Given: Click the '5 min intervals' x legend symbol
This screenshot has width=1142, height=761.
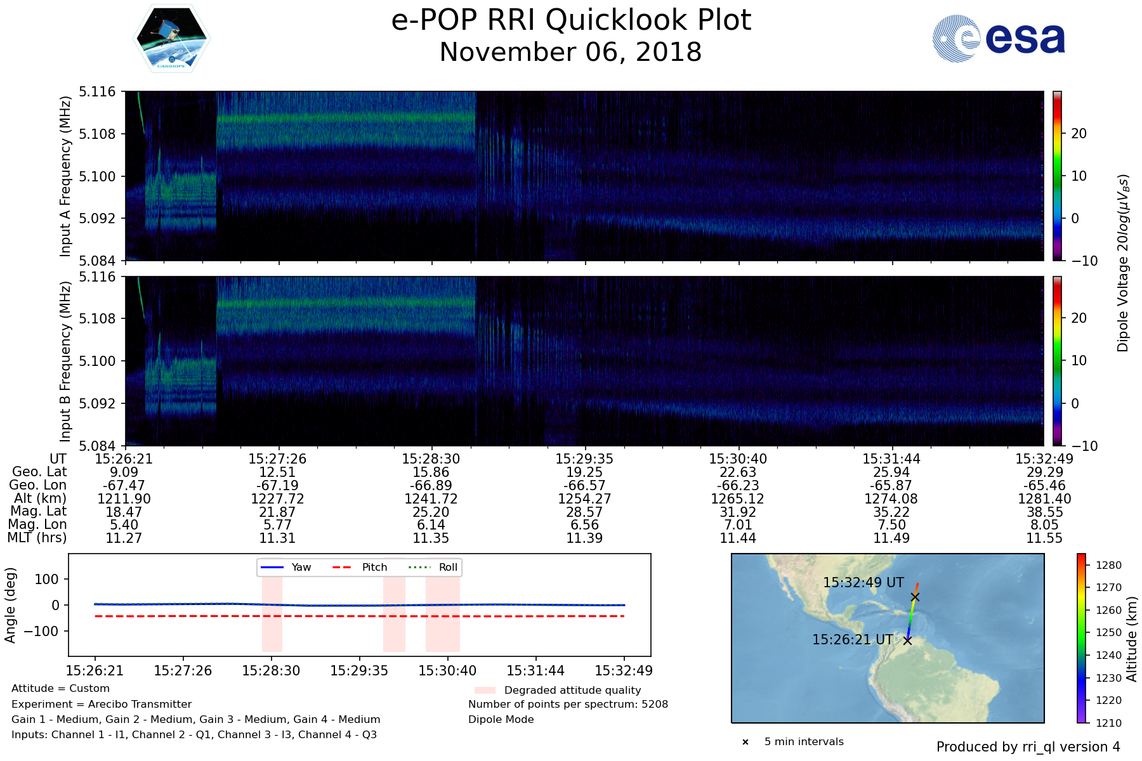Looking at the screenshot, I should (745, 742).
